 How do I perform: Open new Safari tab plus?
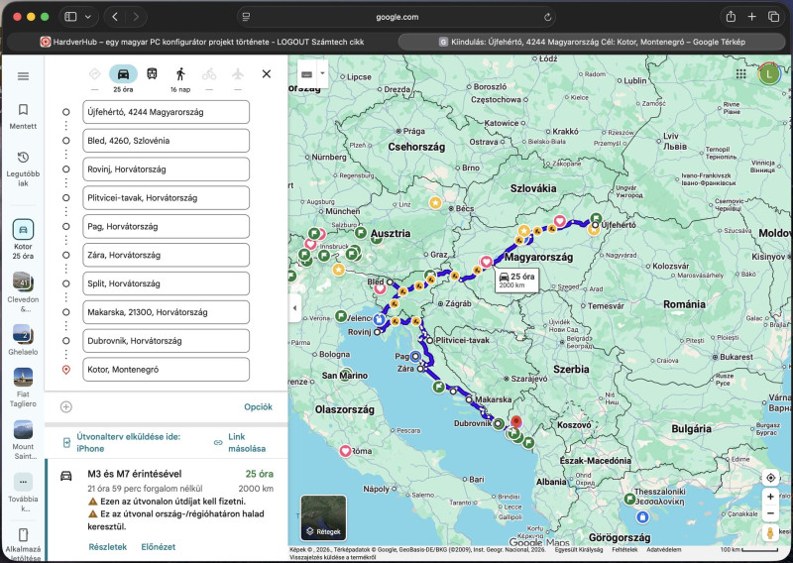pyautogui.click(x=752, y=17)
